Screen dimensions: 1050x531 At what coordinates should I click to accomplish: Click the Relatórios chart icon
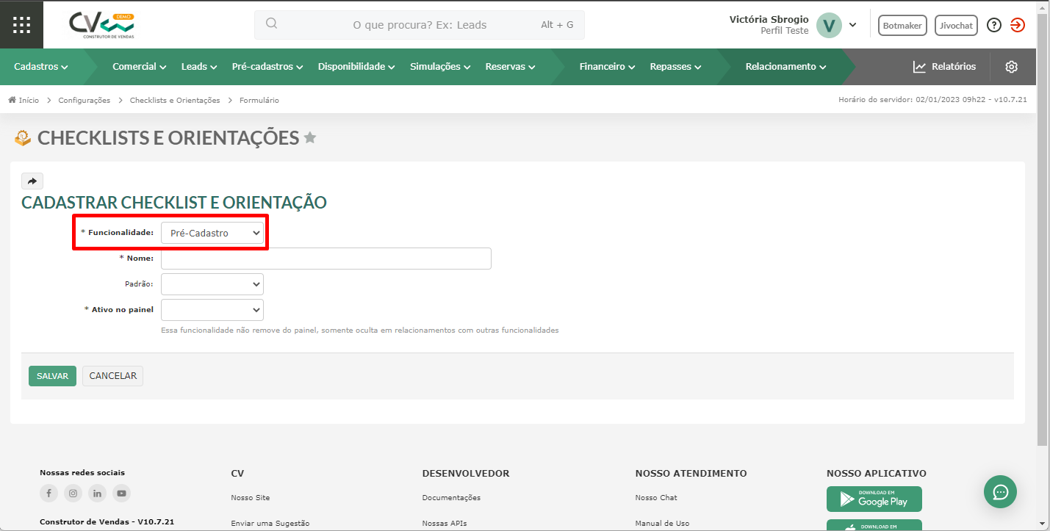pyautogui.click(x=919, y=67)
